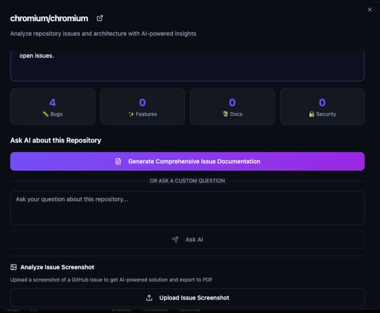Click the number 4 in the Bugs card

point(52,102)
